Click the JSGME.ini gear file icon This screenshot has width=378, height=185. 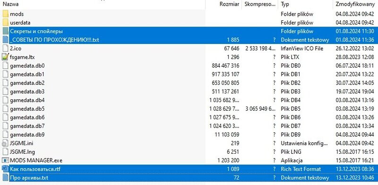pos(5,143)
